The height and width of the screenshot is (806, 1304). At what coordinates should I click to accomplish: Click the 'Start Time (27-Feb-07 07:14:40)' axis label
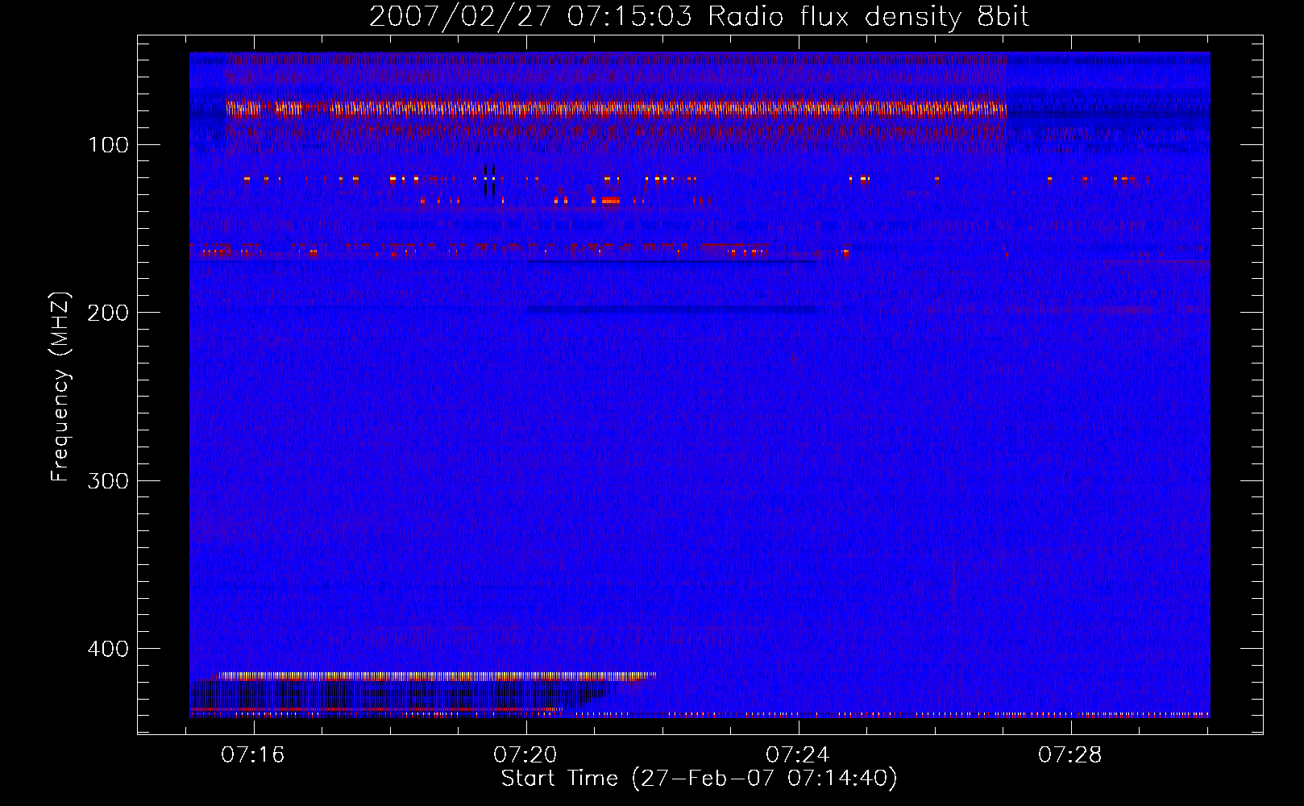pyautogui.click(x=699, y=779)
